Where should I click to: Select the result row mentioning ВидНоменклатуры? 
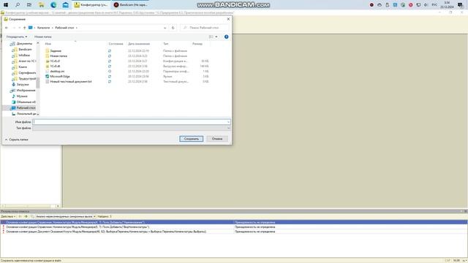234,227
